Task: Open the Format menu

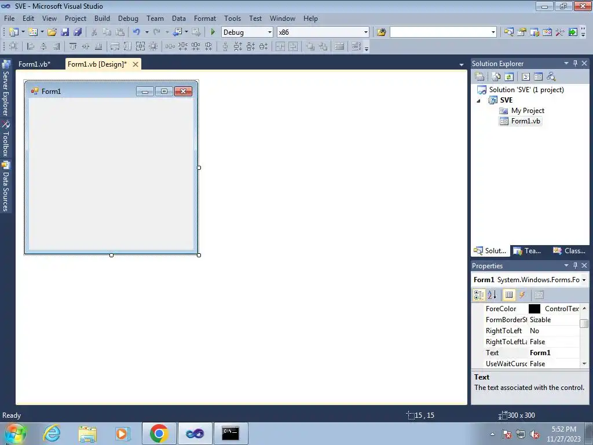Action: pos(205,18)
